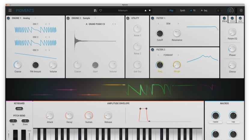Open the settings gear icon

(x=241, y=10)
